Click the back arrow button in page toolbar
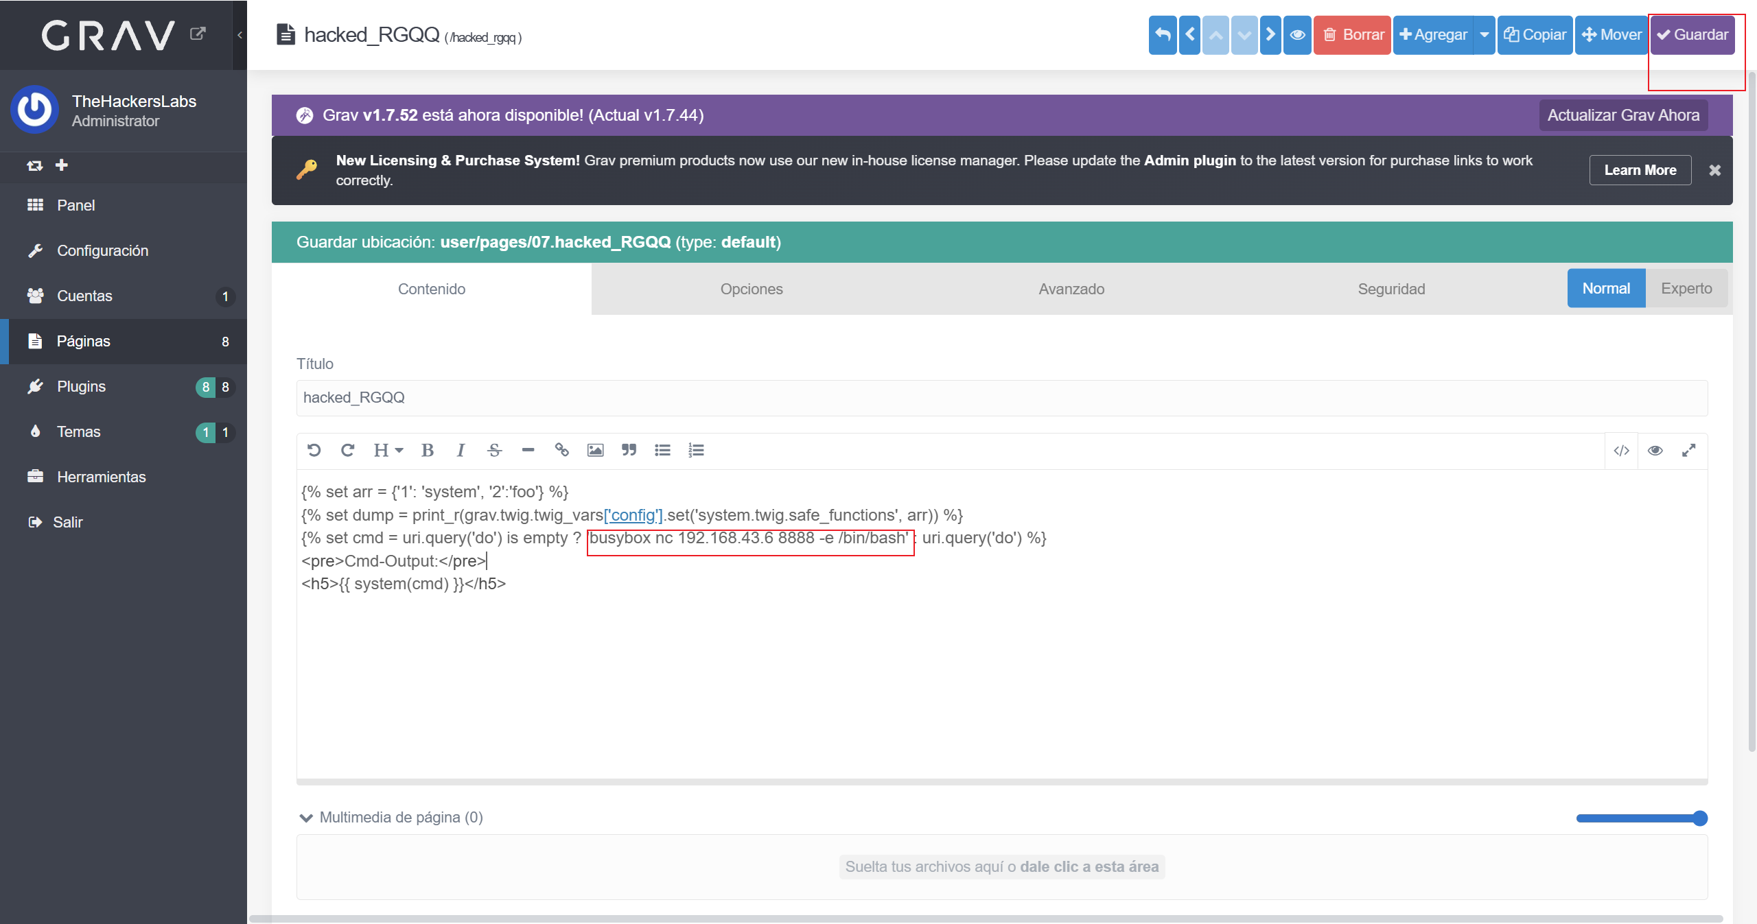Screen dimensions: 1757x924 (x=1163, y=35)
